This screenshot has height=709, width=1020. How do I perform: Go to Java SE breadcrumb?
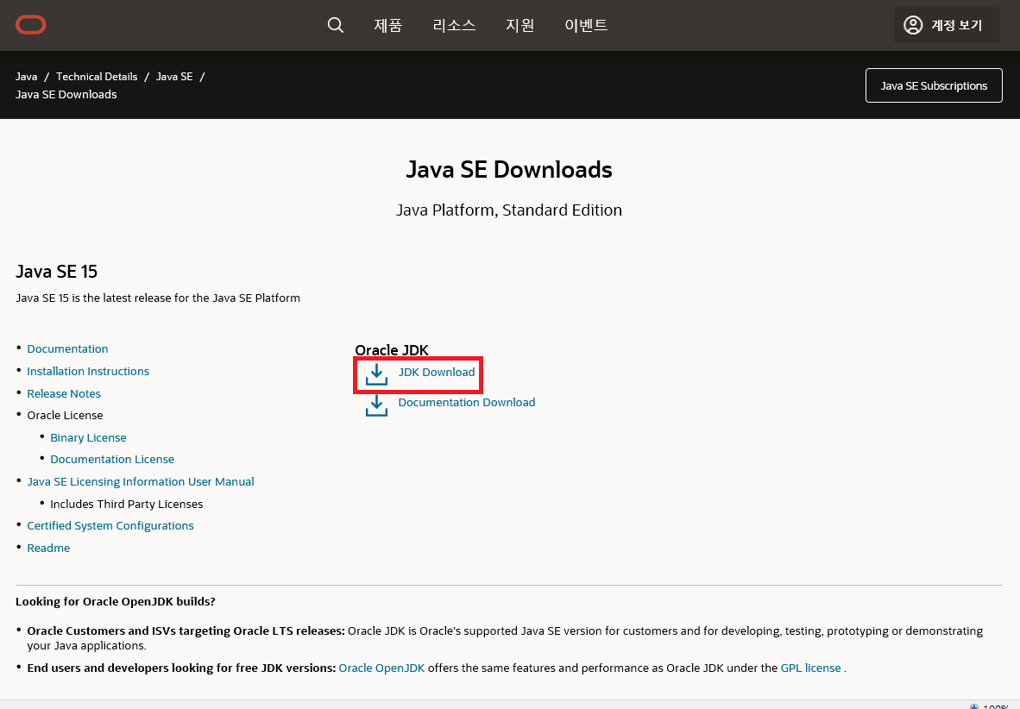pos(174,76)
